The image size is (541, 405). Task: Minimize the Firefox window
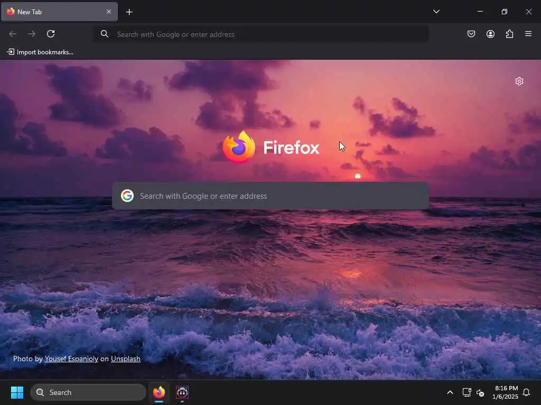[x=480, y=12]
